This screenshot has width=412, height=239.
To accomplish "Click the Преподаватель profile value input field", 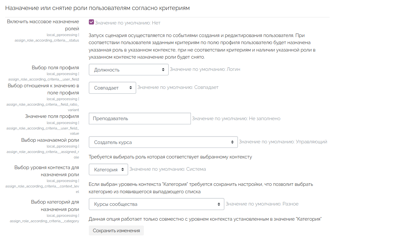I will pos(140,119).
